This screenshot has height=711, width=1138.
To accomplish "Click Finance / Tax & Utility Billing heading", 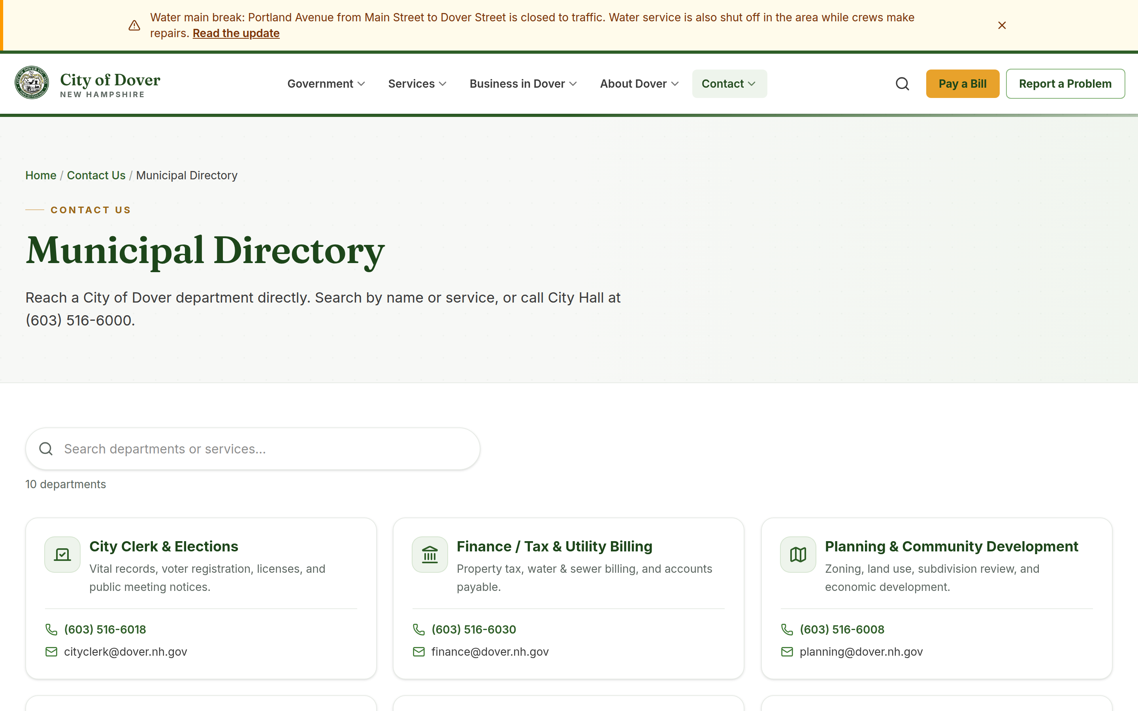I will tap(554, 546).
